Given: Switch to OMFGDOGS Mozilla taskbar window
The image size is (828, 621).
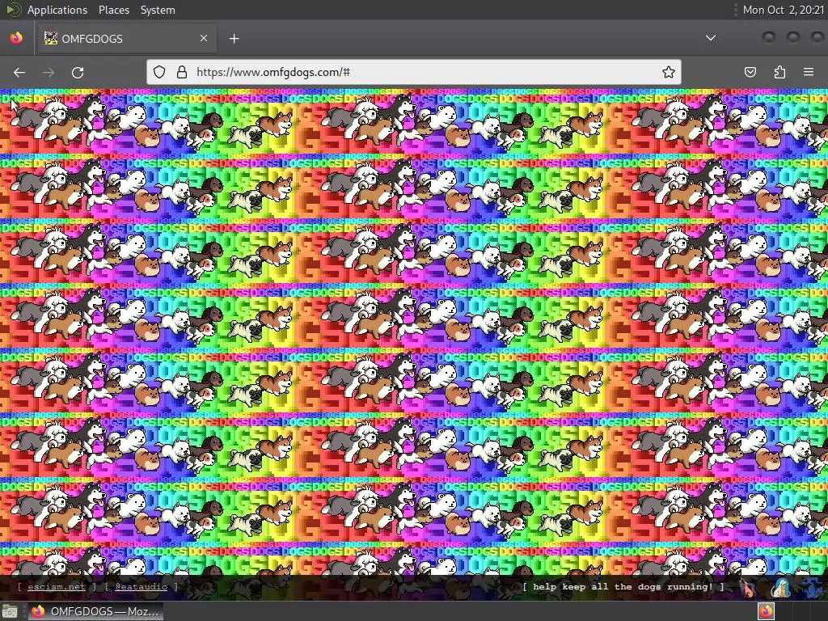Looking at the screenshot, I should coord(95,611).
